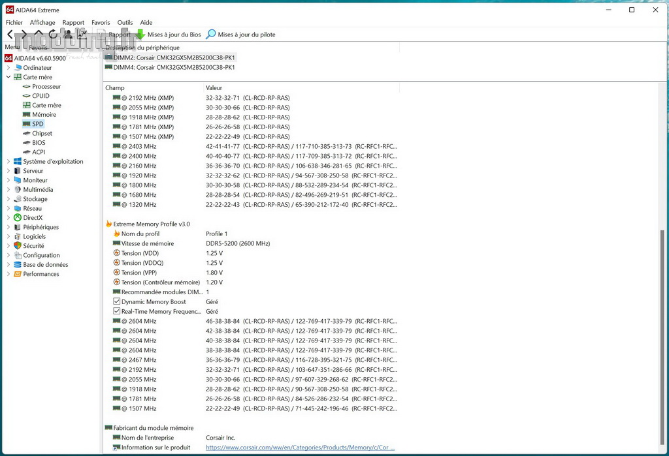This screenshot has height=456, width=669.
Task: Expand the Moniteur tree node
Action: tap(8, 180)
